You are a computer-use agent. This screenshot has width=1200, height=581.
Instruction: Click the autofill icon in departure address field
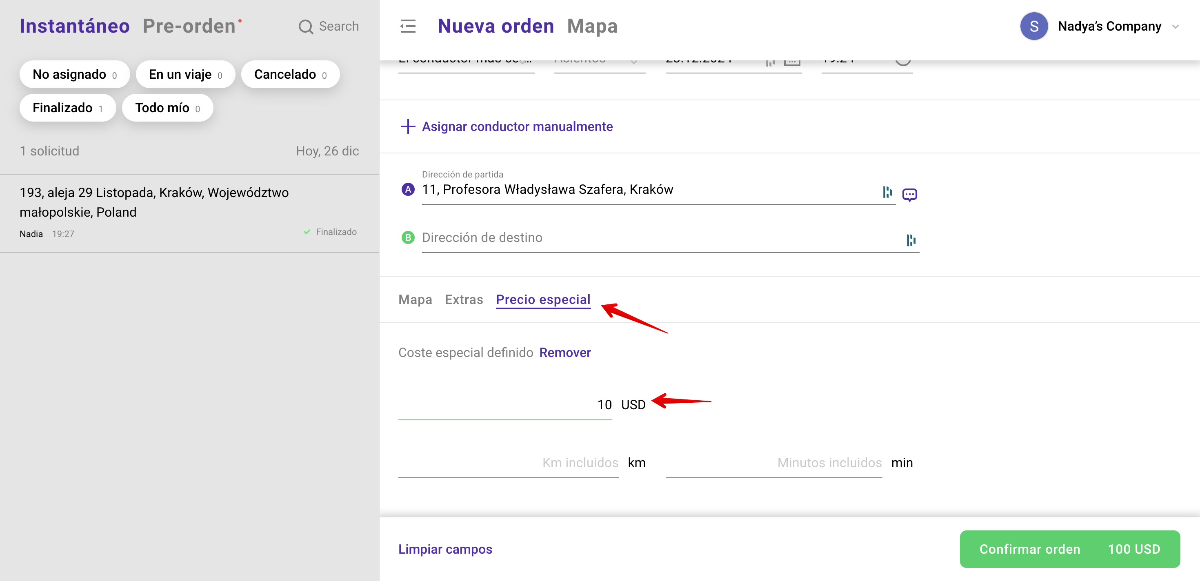coord(887,191)
